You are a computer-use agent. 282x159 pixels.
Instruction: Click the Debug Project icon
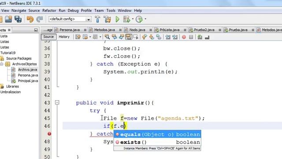coord(126,19)
